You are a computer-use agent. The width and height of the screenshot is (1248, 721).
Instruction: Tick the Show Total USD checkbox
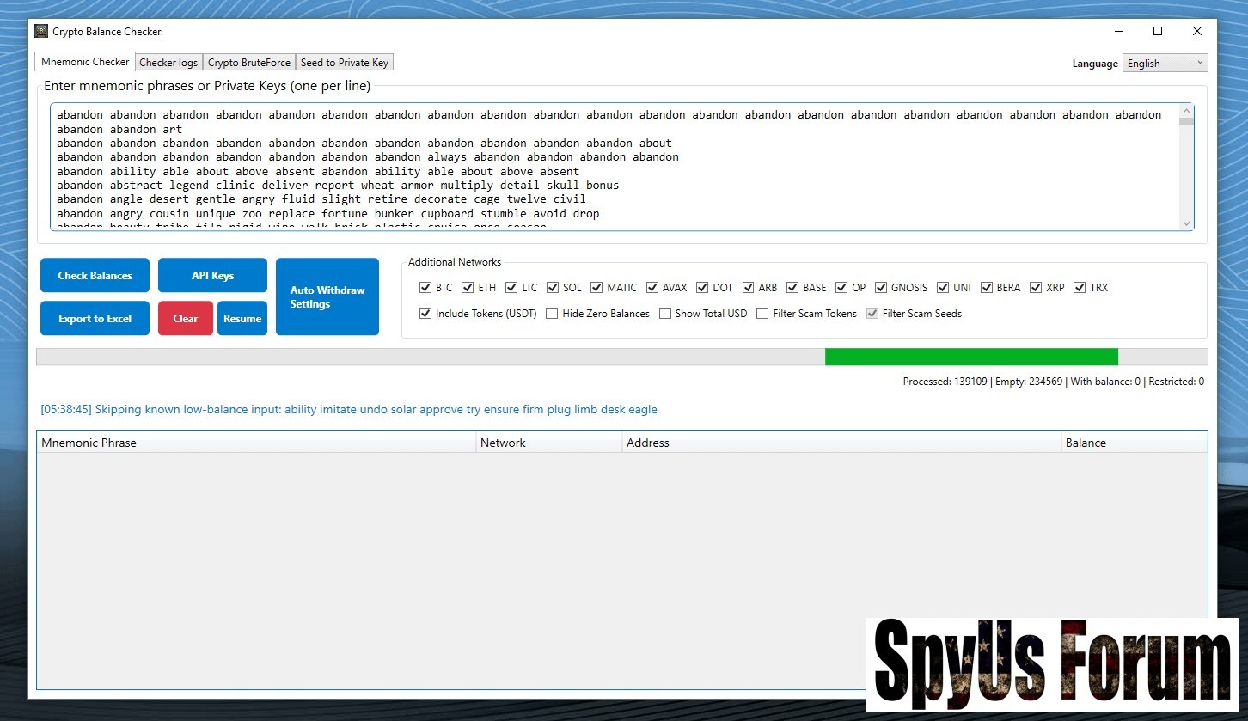665,314
